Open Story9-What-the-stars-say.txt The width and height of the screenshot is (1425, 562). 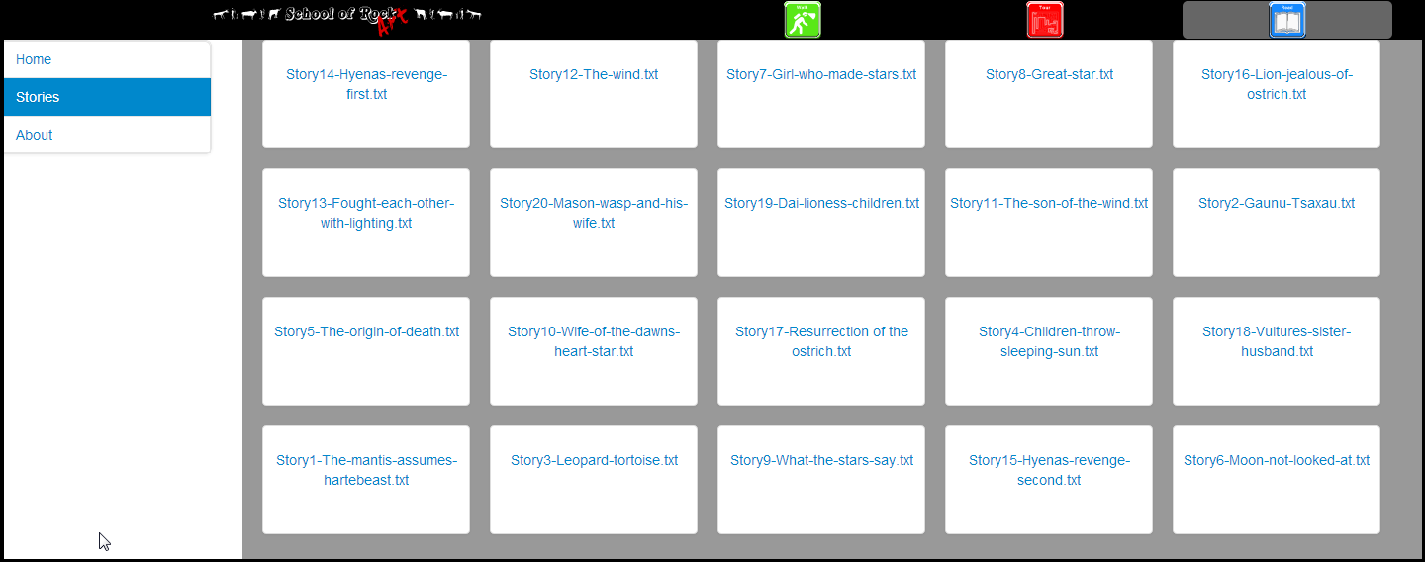821,460
